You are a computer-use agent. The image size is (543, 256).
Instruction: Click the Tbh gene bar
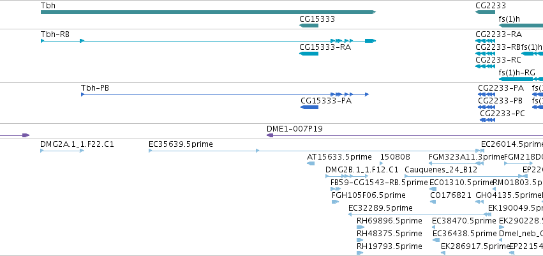point(207,12)
